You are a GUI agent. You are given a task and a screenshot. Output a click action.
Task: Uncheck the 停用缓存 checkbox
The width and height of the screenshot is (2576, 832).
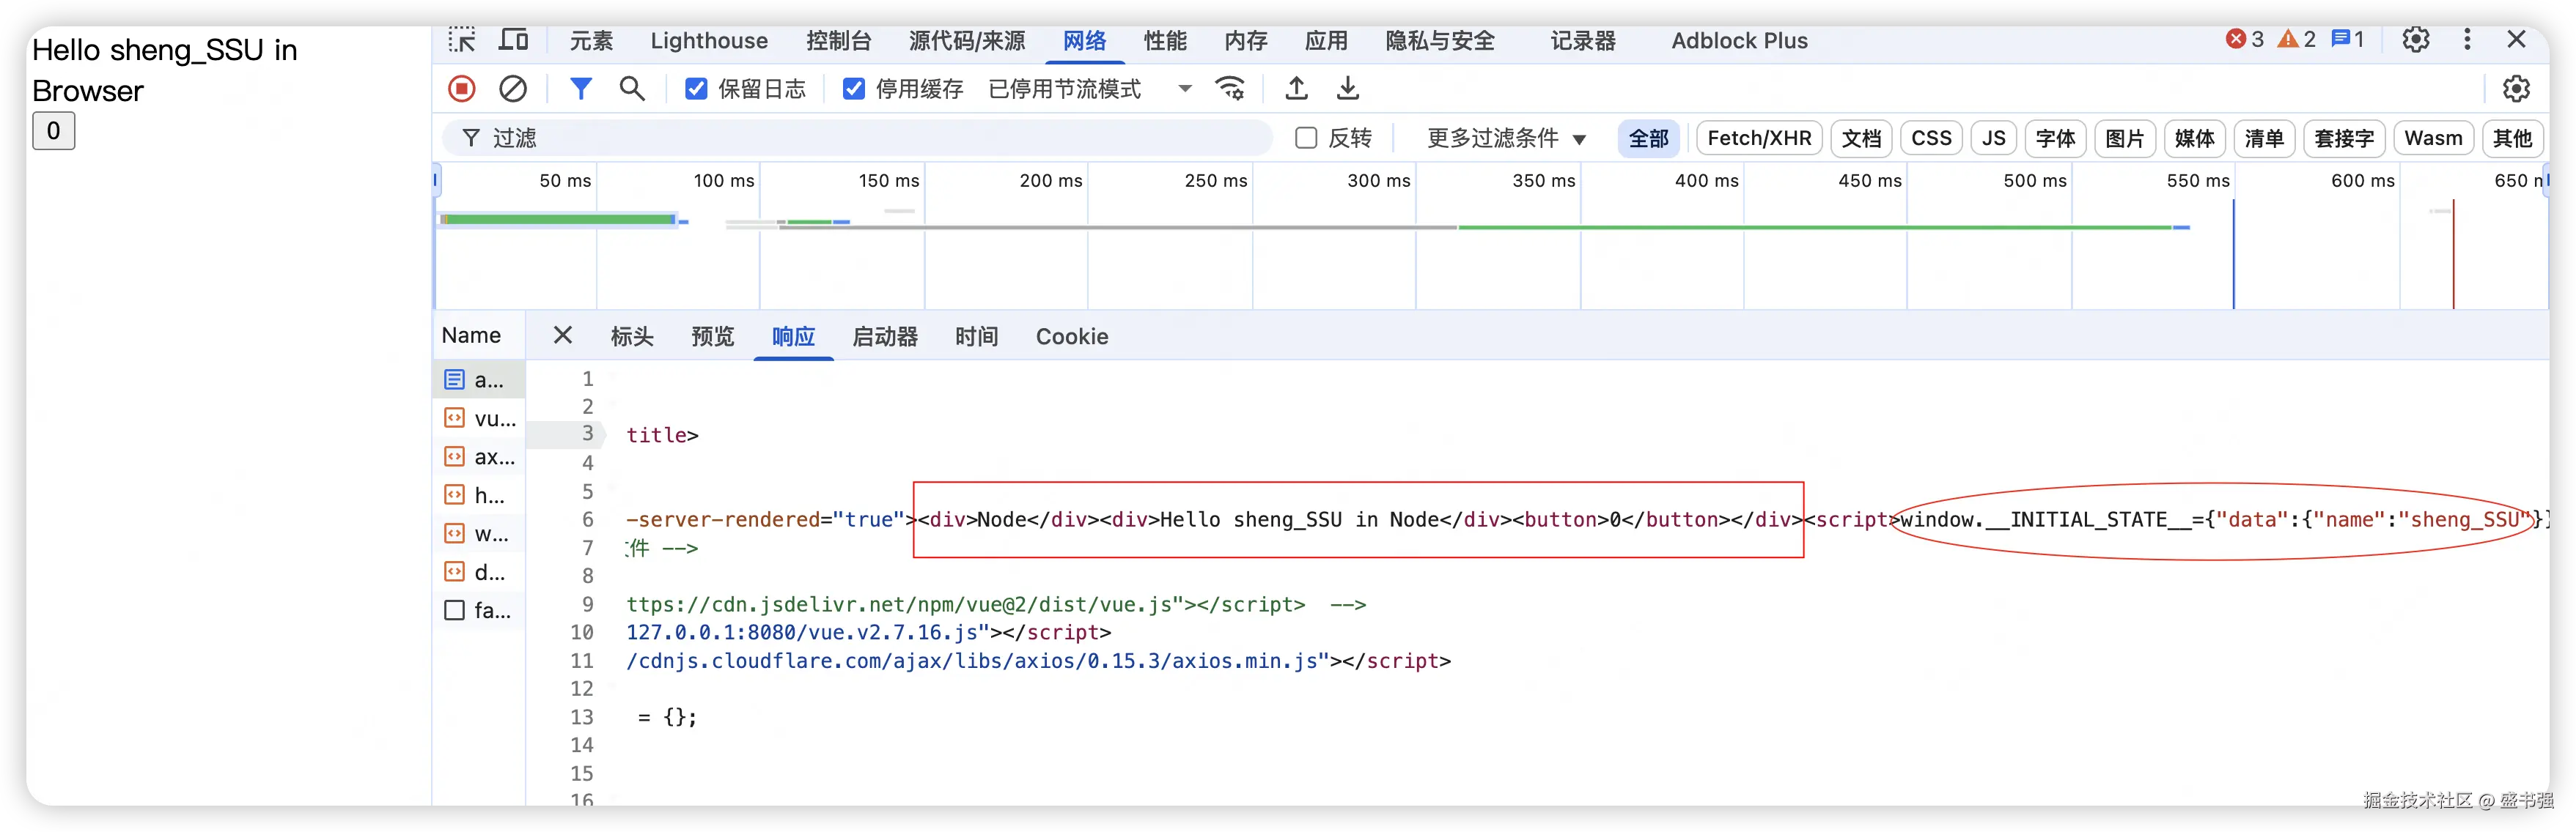(x=853, y=89)
